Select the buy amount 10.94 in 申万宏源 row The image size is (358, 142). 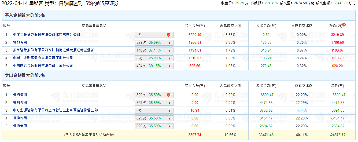[195, 111]
